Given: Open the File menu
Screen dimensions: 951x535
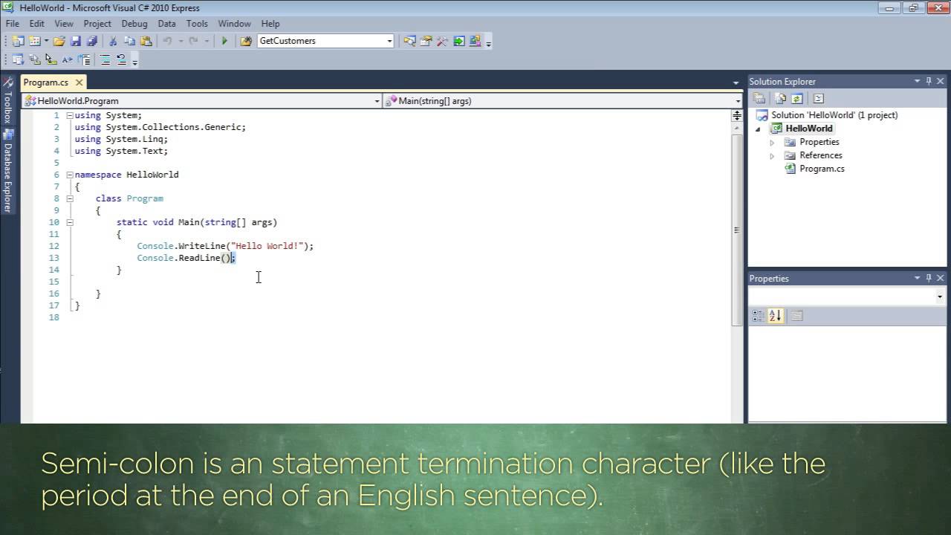Looking at the screenshot, I should coord(13,24).
